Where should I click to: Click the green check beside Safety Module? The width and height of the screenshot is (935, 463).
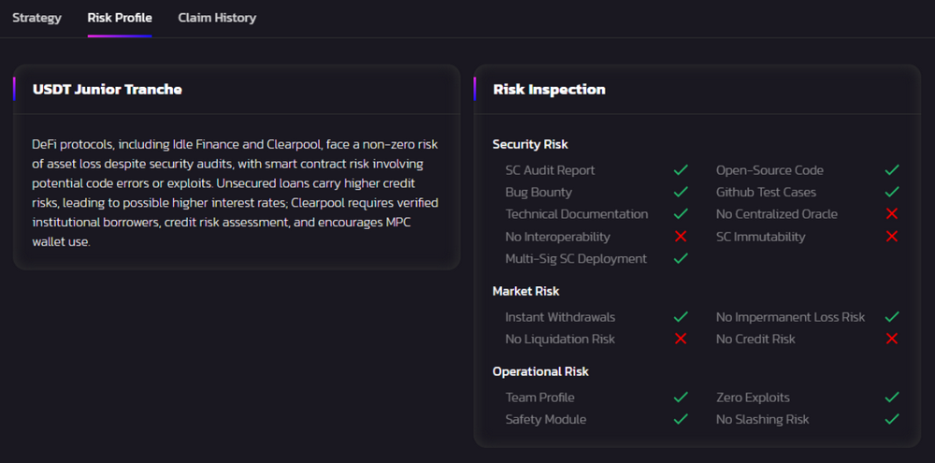681,419
